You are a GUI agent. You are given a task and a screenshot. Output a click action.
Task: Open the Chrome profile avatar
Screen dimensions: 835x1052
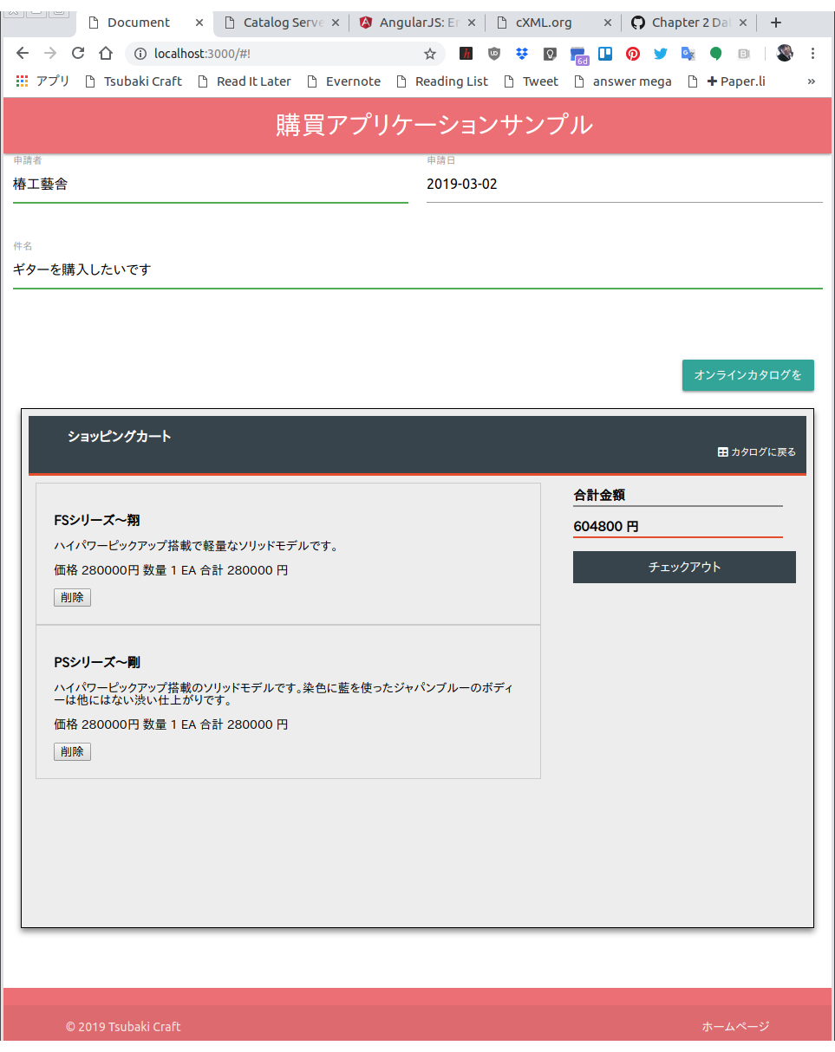(784, 53)
